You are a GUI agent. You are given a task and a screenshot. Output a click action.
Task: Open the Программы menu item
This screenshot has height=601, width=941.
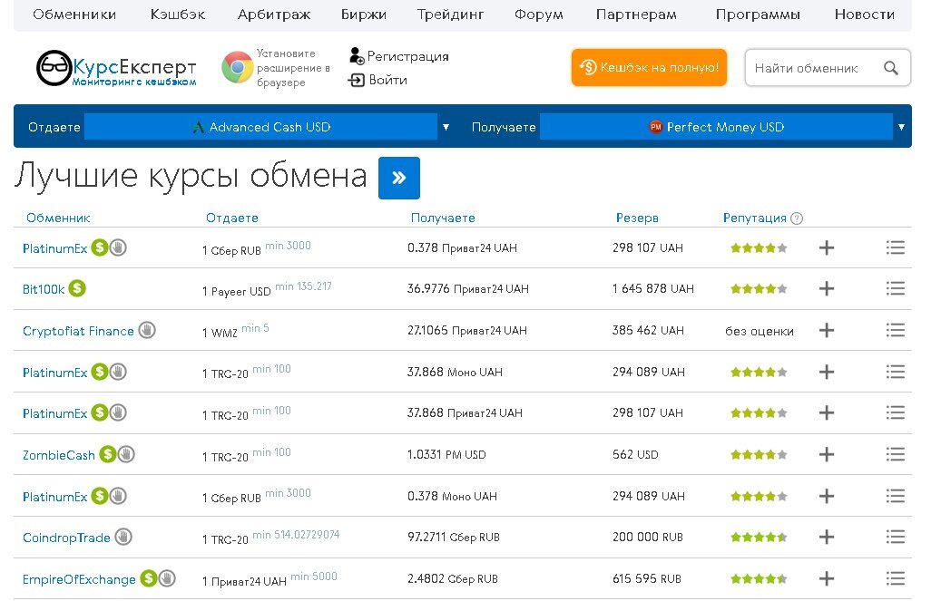coord(758,15)
